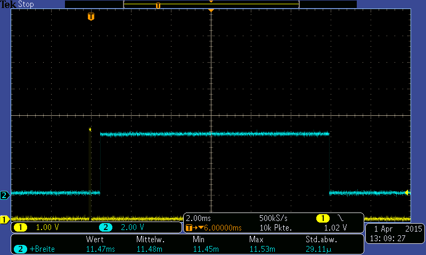Click the cyan pulse high level trace
The height and width of the screenshot is (255, 426).
(x=215, y=133)
